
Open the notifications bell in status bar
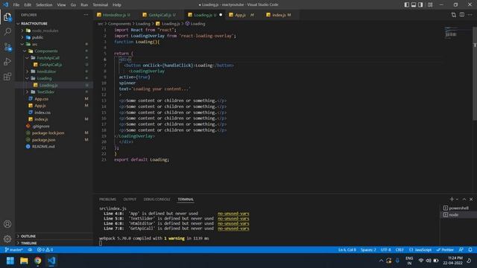(x=470, y=249)
